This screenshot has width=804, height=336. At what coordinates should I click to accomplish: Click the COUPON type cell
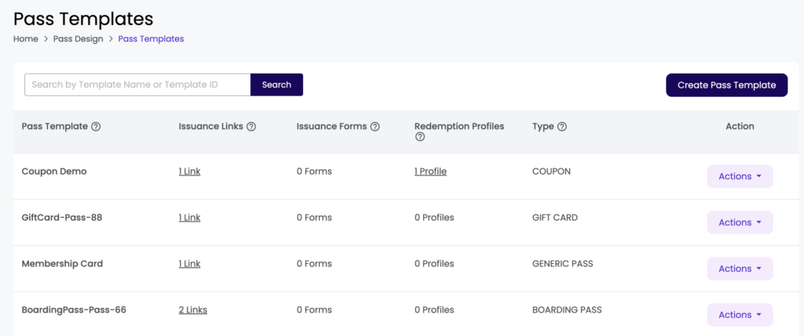[551, 172]
